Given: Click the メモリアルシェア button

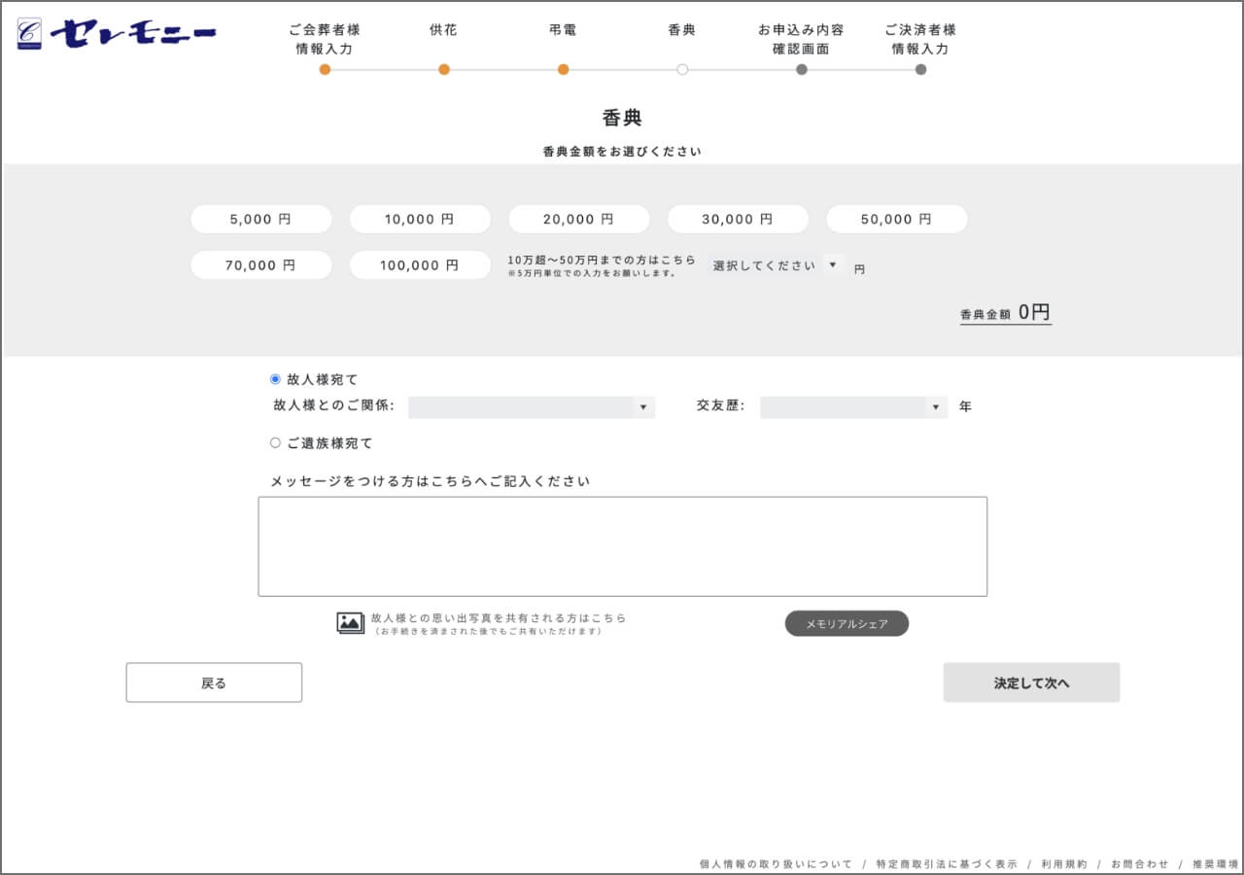Looking at the screenshot, I should coord(847,624).
